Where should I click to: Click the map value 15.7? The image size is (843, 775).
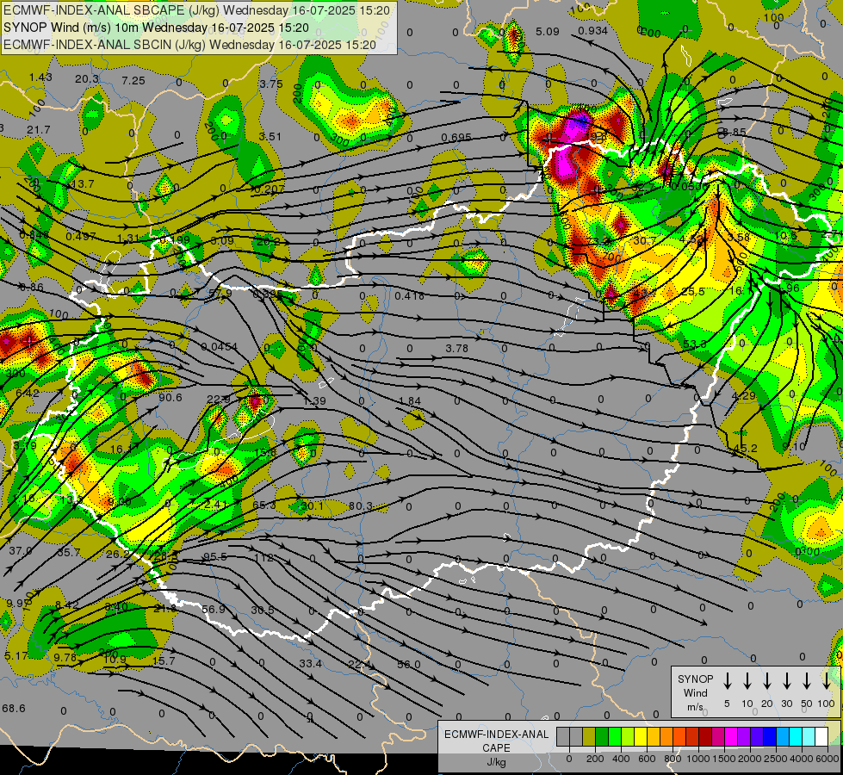[164, 660]
